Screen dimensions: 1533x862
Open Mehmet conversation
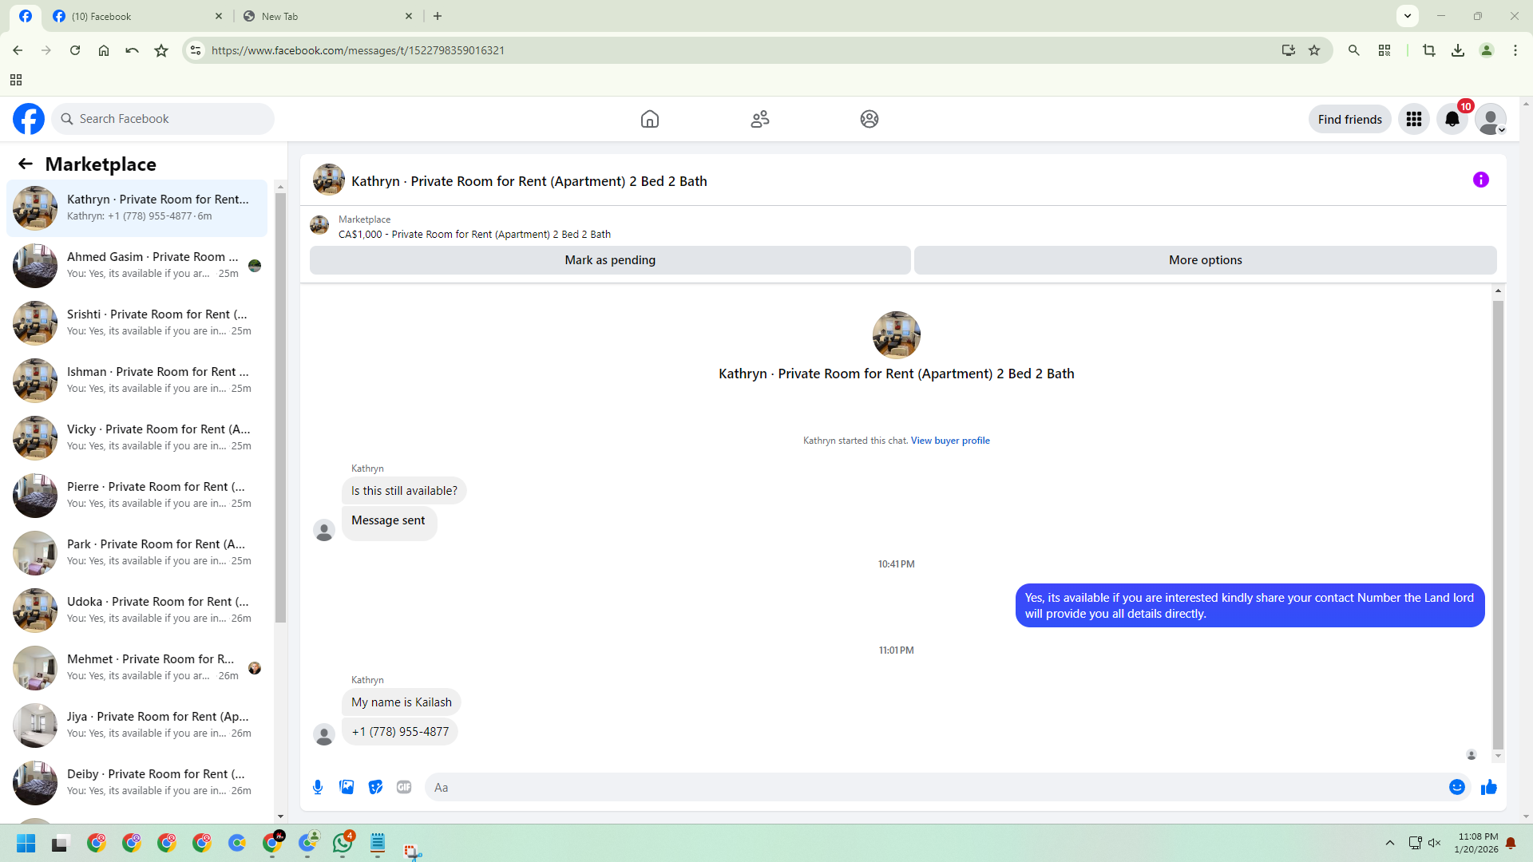coord(137,667)
